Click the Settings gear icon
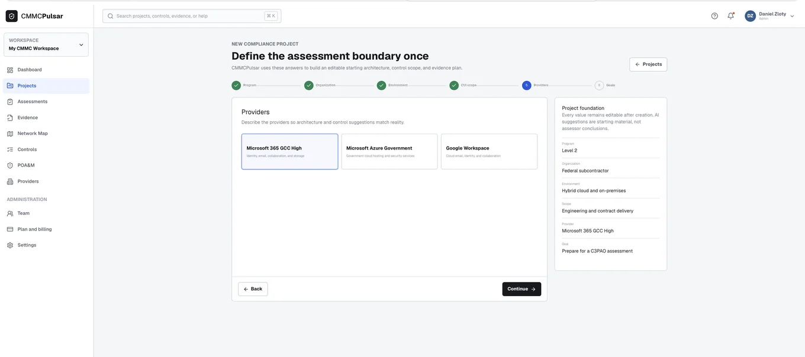The image size is (805, 357). 10,245
